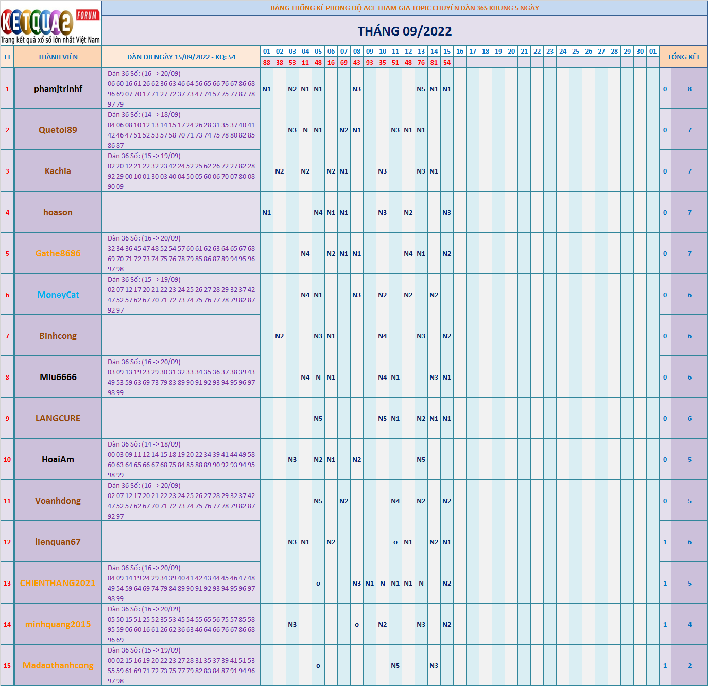Screen dimensions: 708x686
Task: Click the THÀNH VIÊN column header
Action: point(58,57)
